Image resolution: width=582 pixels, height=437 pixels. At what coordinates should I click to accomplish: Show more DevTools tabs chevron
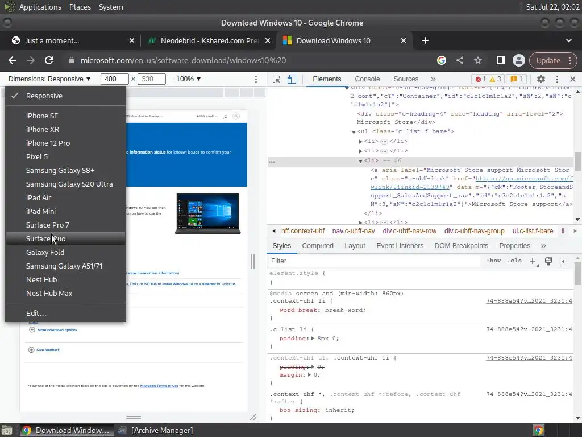point(433,79)
